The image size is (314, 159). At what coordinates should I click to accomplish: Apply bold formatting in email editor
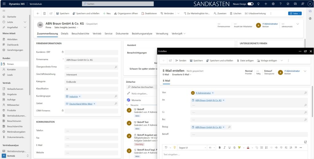[x=220, y=148]
